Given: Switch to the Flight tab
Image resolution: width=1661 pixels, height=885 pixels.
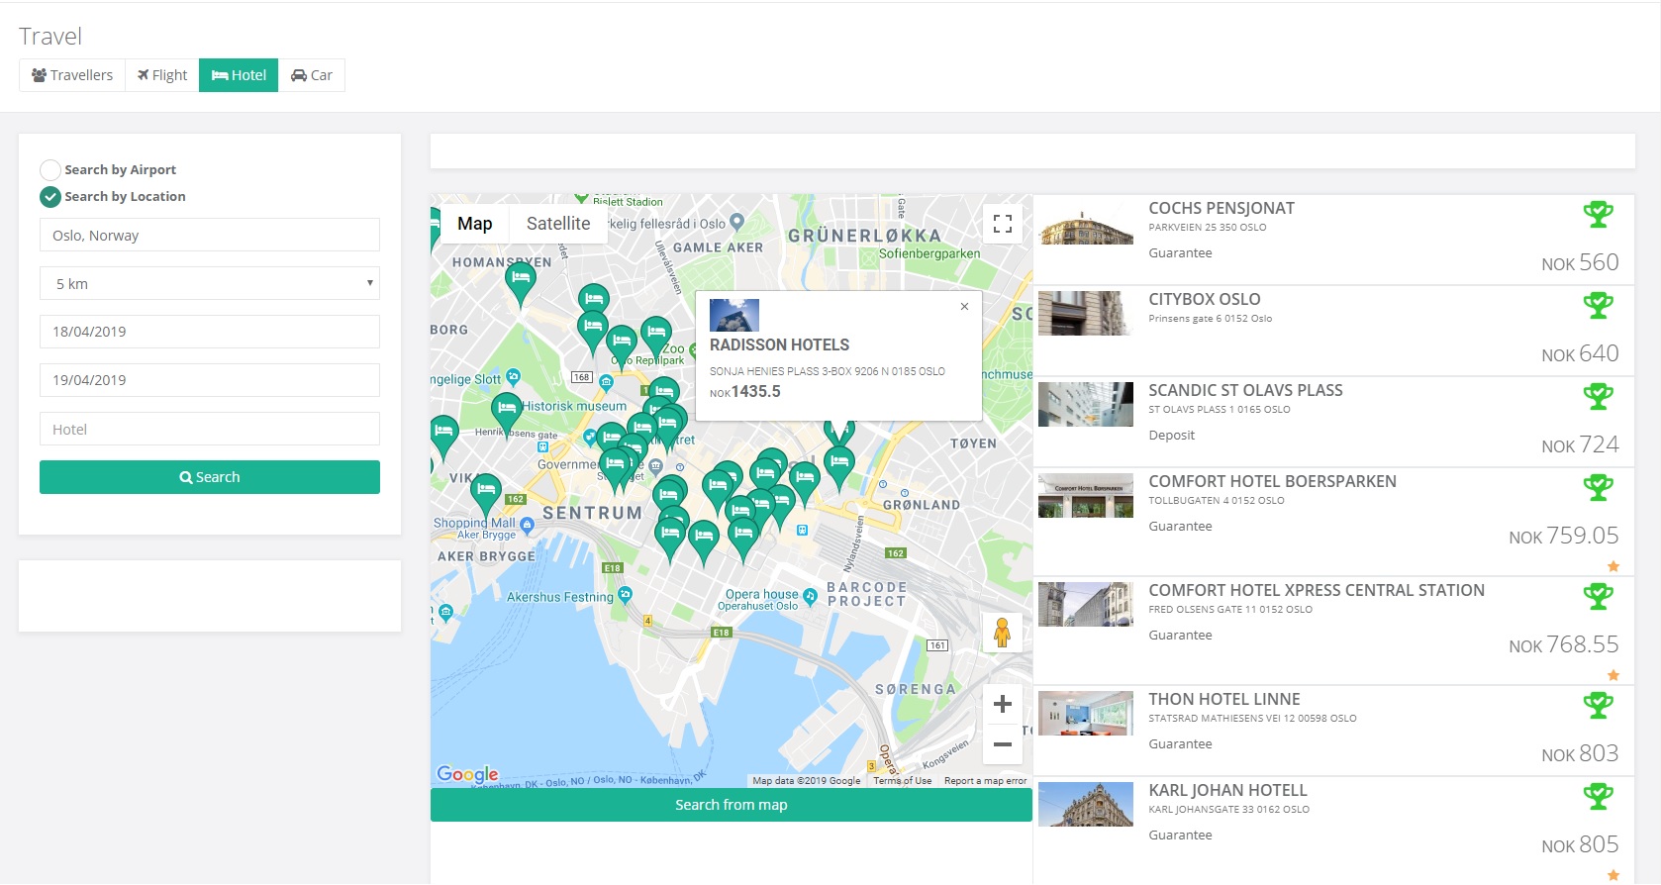Looking at the screenshot, I should point(162,75).
